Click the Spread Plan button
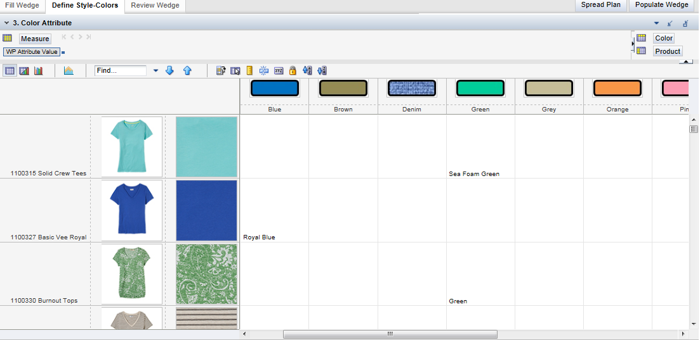Screen dimensions: 700x340 click(600, 5)
